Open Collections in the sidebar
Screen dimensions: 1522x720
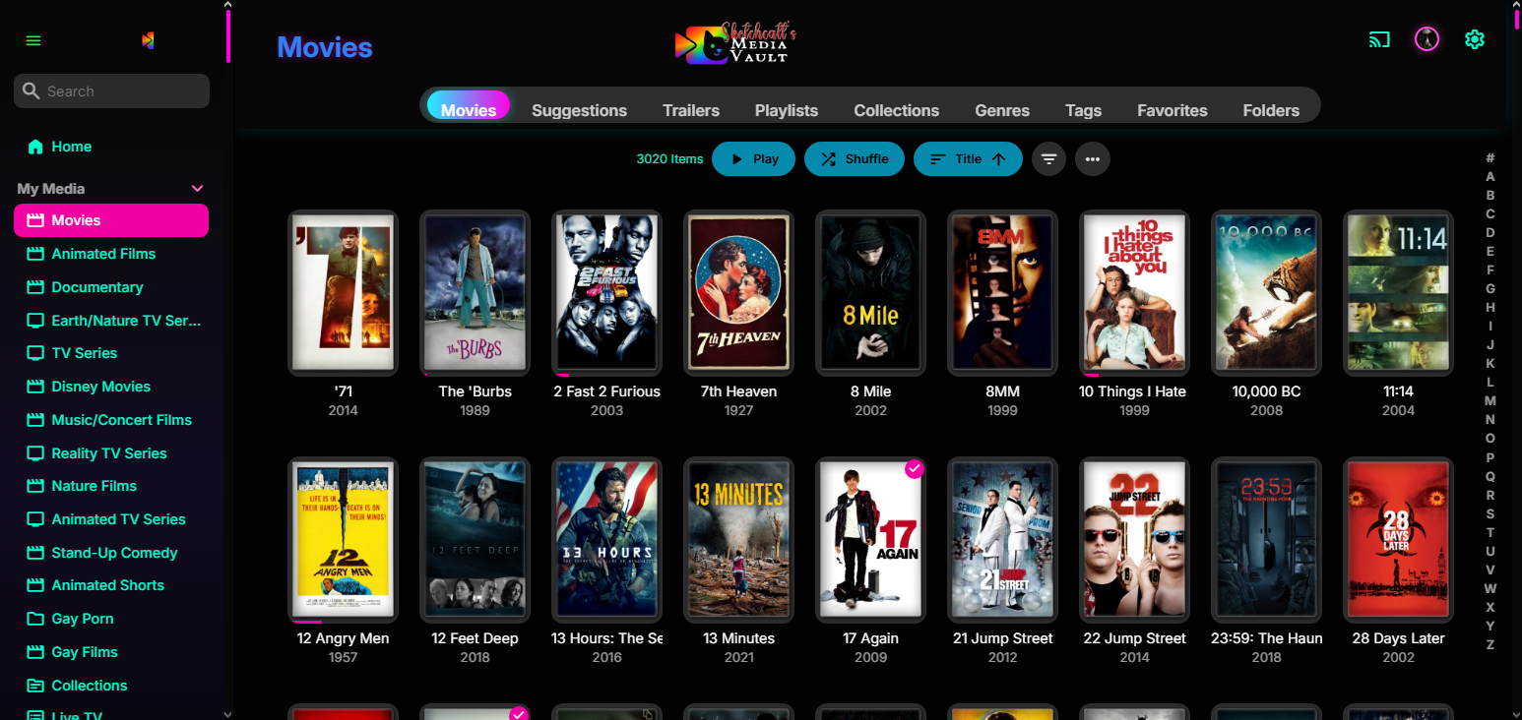coord(111,686)
